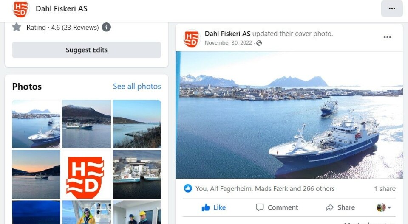408x224 pixels.
Task: Click the Dahl Fiskeri AS header logo
Action: tap(20, 9)
